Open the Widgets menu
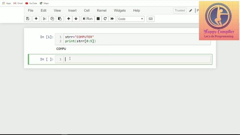240x135 pixels. point(120,10)
